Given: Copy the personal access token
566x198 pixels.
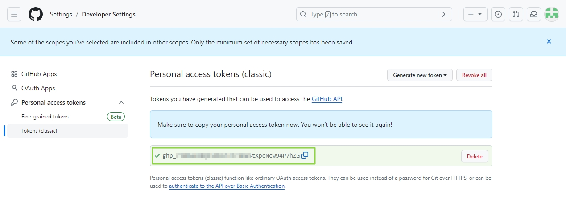Looking at the screenshot, I should (x=305, y=155).
